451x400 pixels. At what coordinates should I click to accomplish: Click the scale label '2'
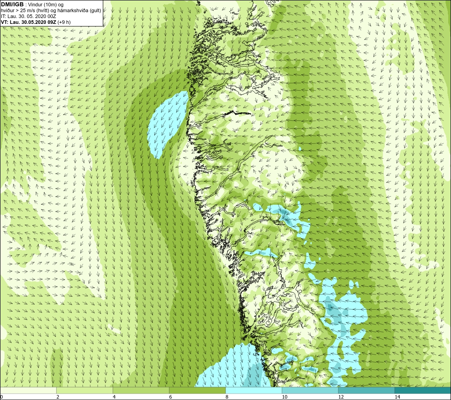coord(58,397)
